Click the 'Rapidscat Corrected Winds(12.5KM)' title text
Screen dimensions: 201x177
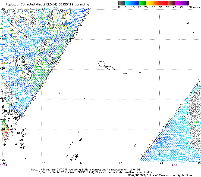pyautogui.click(x=31, y=5)
